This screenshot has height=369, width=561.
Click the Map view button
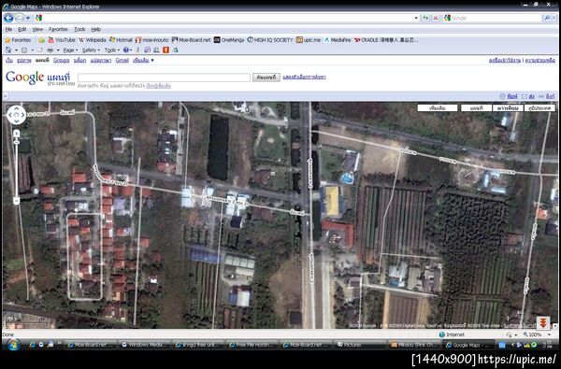click(x=476, y=108)
